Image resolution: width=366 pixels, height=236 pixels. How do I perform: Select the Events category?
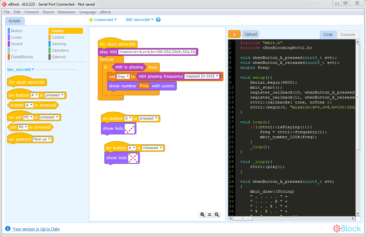point(66,31)
